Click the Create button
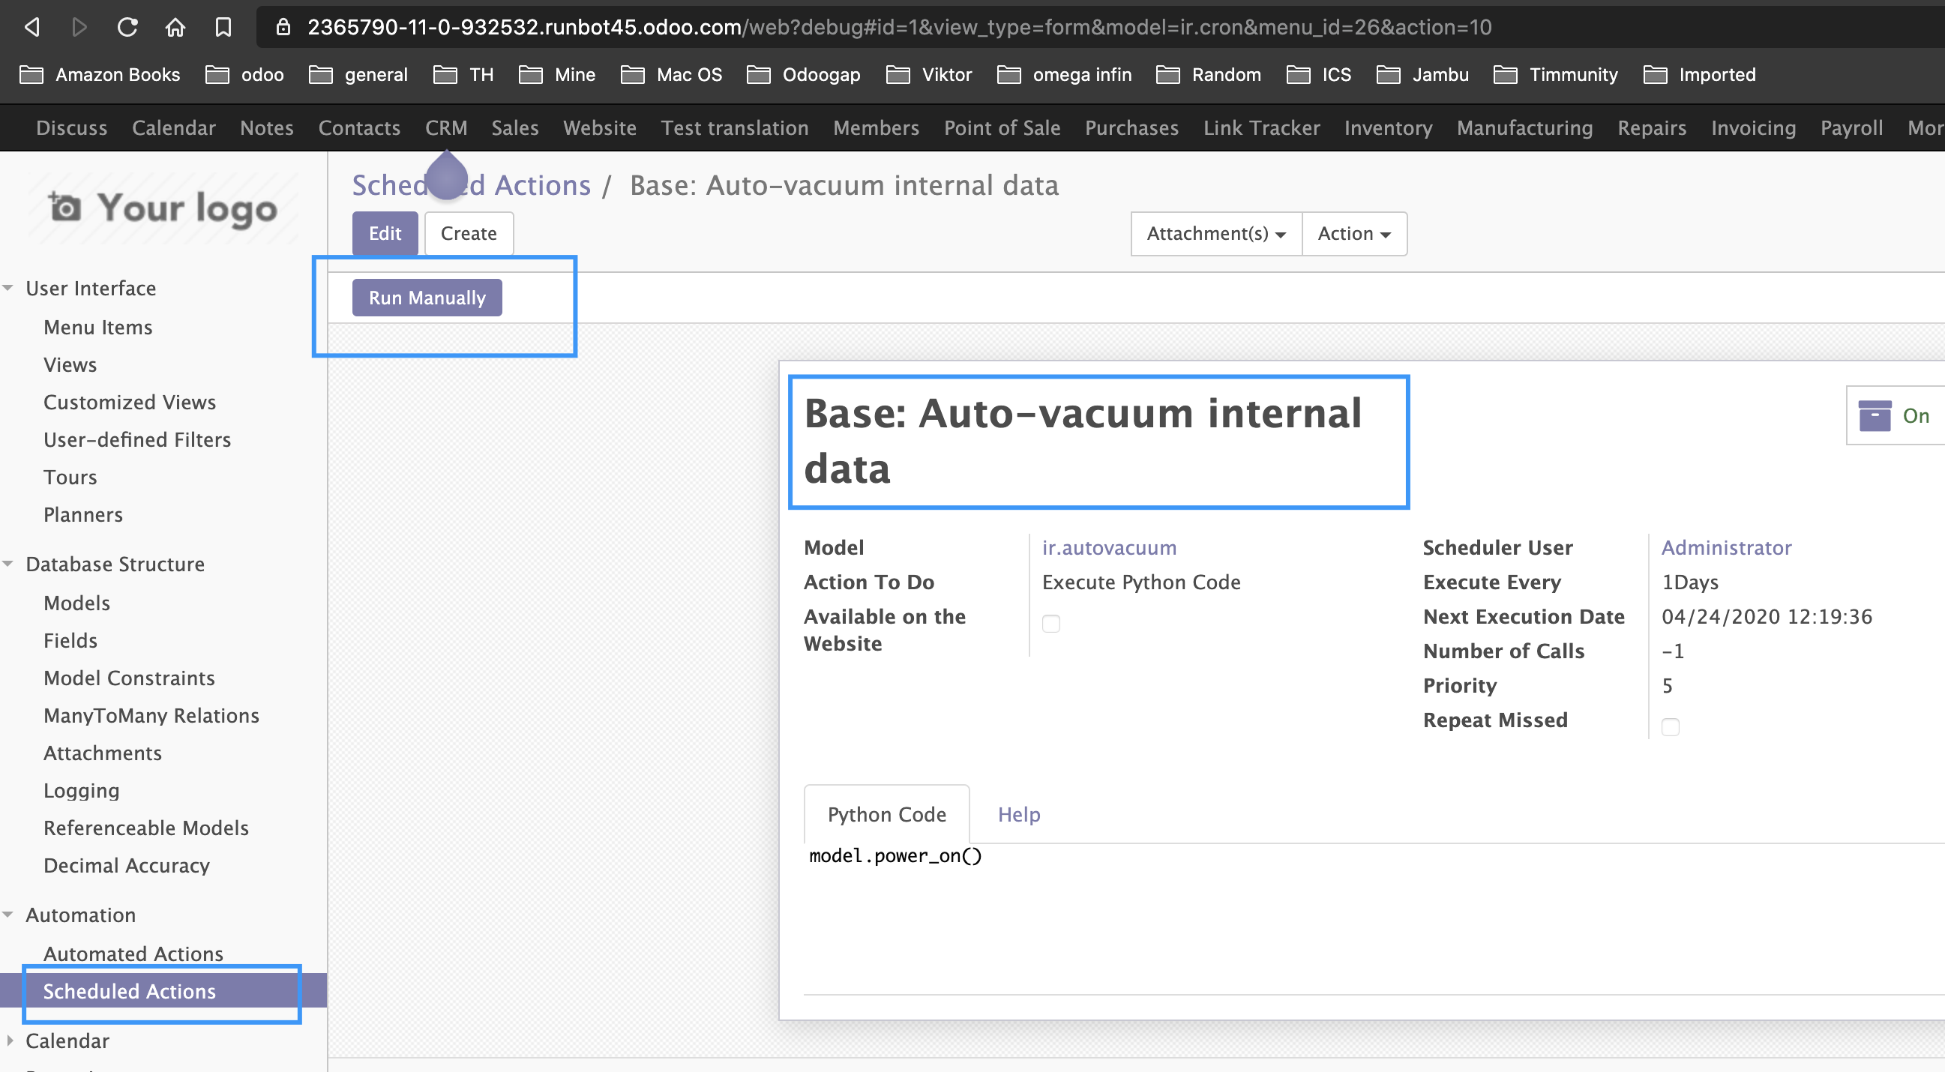The width and height of the screenshot is (1945, 1072). (469, 233)
